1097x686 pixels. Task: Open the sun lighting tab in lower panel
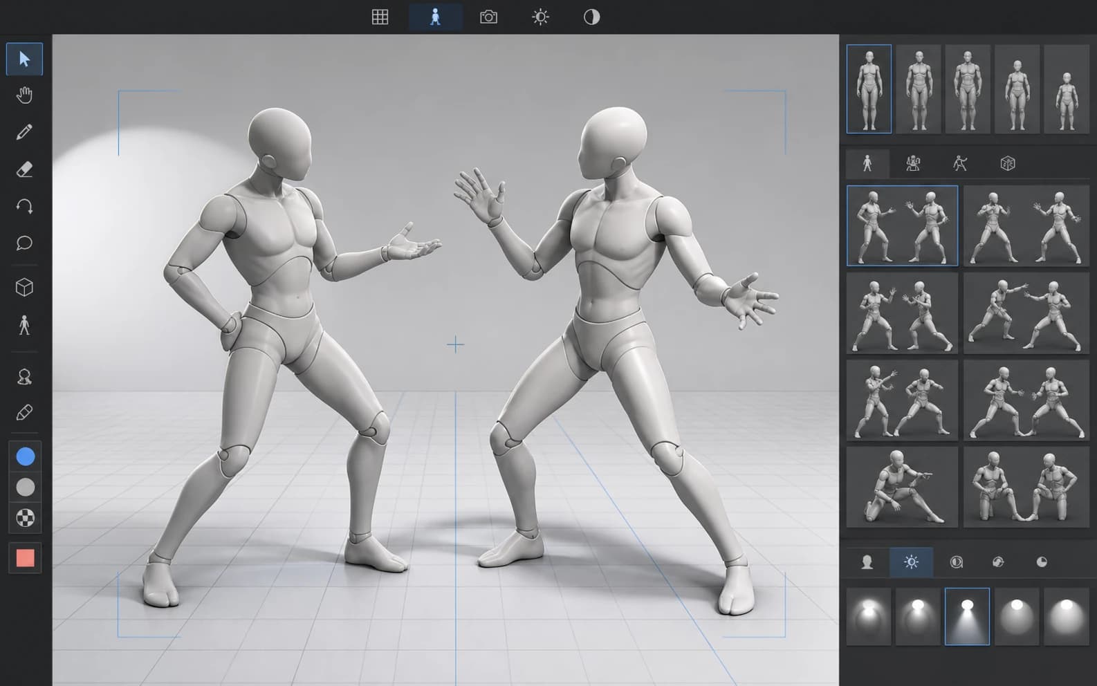coord(912,562)
